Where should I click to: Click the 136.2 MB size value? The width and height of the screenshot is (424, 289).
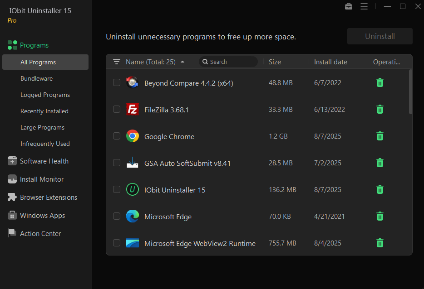pos(282,190)
